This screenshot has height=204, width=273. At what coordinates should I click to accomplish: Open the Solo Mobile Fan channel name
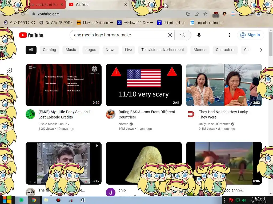[54, 124]
